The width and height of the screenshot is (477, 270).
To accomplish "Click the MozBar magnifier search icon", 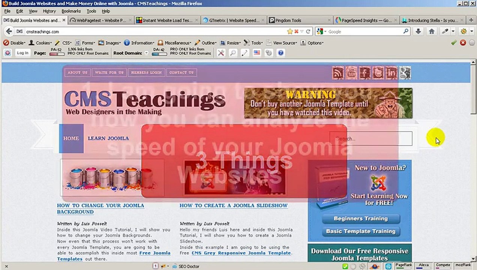I will click(x=233, y=53).
